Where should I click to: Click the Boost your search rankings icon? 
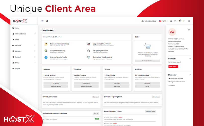[46, 44]
